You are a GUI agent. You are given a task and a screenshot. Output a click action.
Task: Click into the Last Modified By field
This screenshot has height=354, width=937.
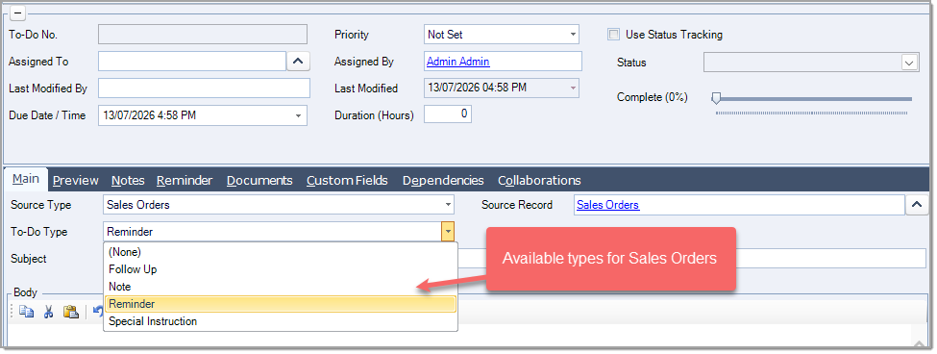coord(205,88)
